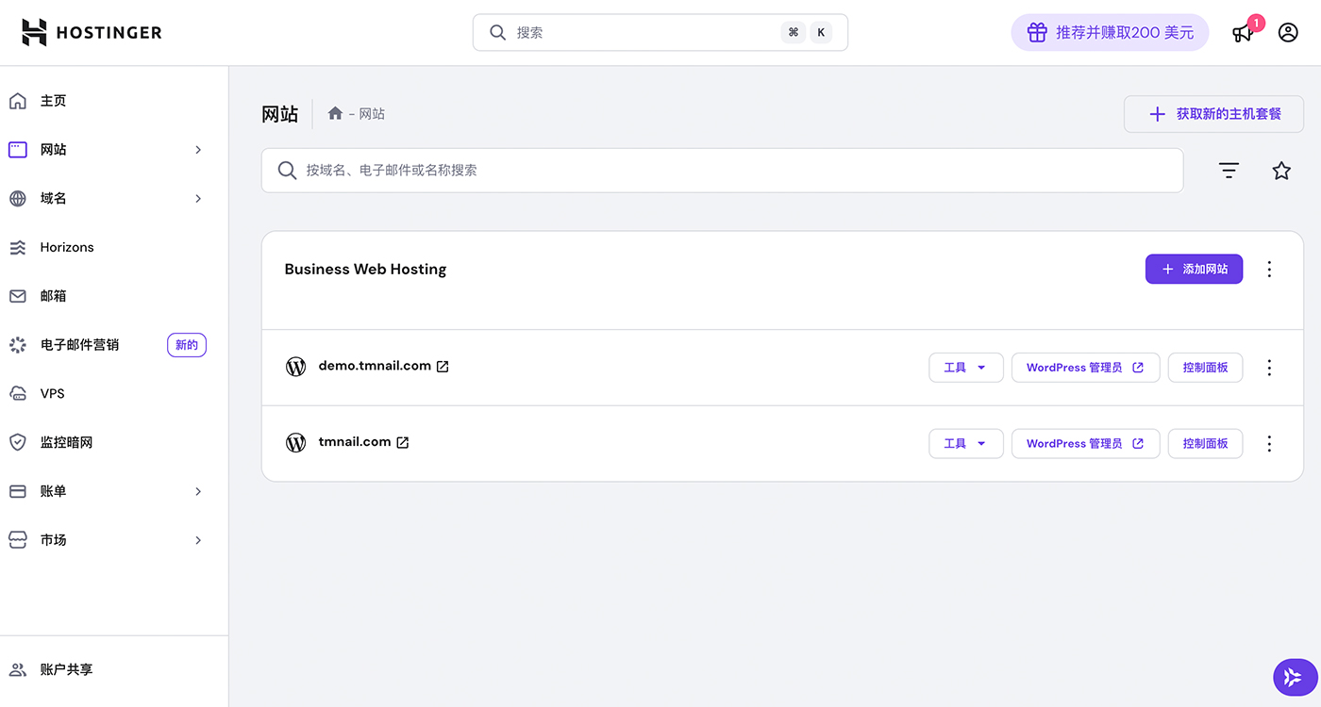Open three-dot menu for demo.tmnail.com
This screenshot has height=707, width=1321.
[x=1269, y=368]
